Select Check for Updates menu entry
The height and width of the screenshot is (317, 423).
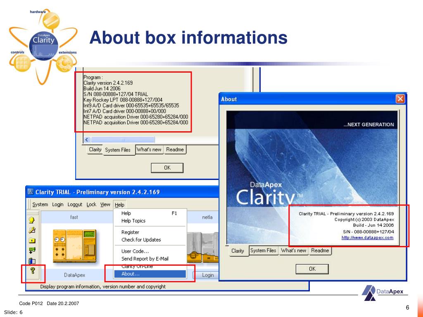coord(150,240)
